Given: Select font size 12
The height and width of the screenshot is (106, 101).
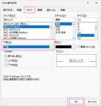Looking at the screenshot, I should (x=86, y=38).
